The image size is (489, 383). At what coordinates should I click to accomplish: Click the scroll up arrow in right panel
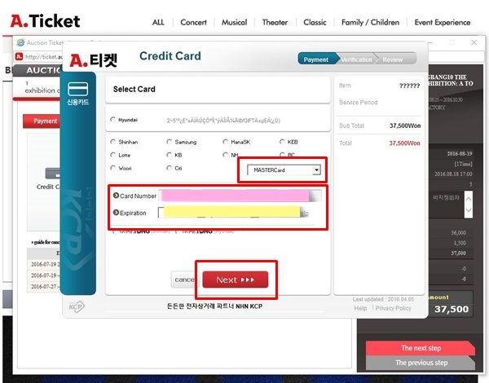coord(468,198)
